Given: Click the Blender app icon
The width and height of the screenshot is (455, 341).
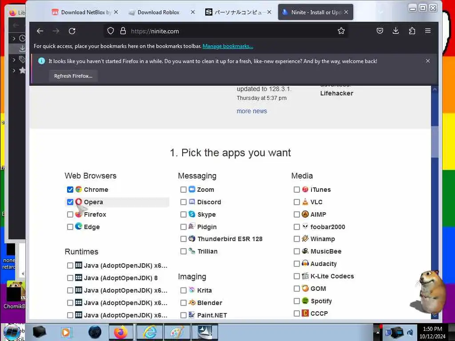Looking at the screenshot, I should [192, 302].
